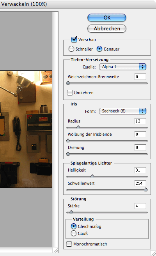
Task: Open the Quelle dropdown showing Alpha 1
Action: [x=123, y=67]
